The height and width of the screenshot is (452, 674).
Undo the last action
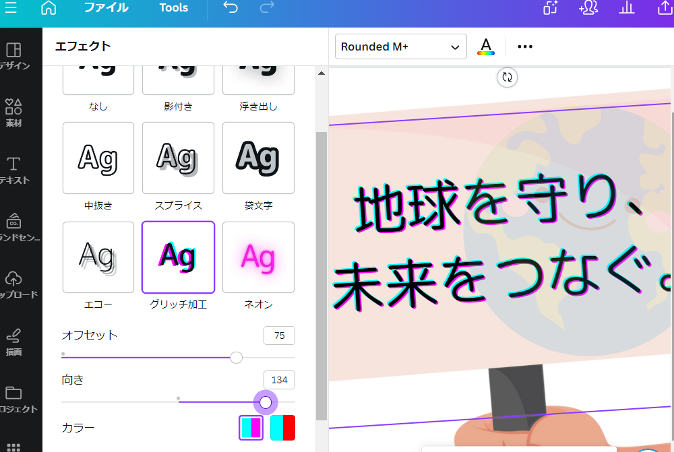click(231, 7)
